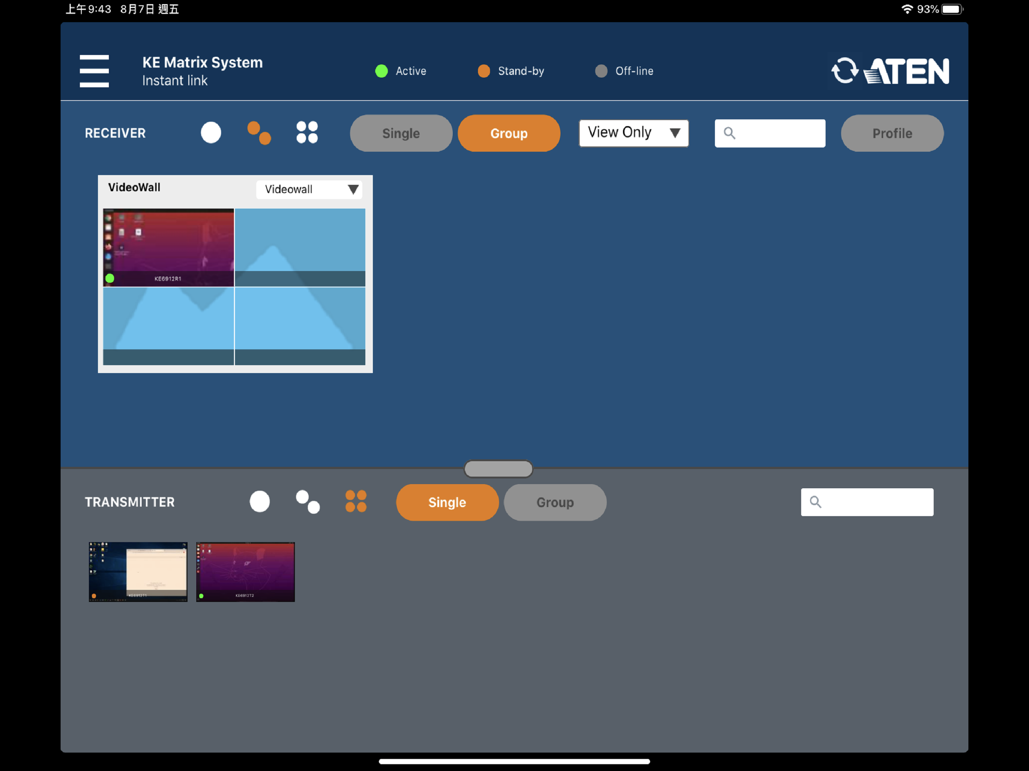Tap the panel divider handle
Viewport: 1029px width, 771px height.
[498, 469]
